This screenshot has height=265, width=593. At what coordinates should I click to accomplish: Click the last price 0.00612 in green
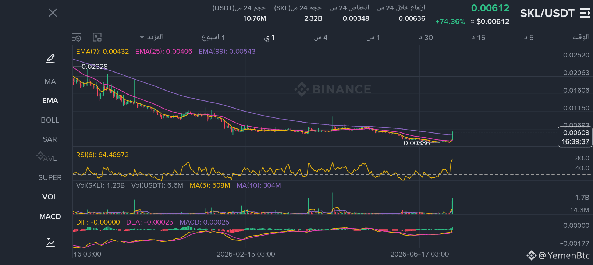(x=490, y=8)
